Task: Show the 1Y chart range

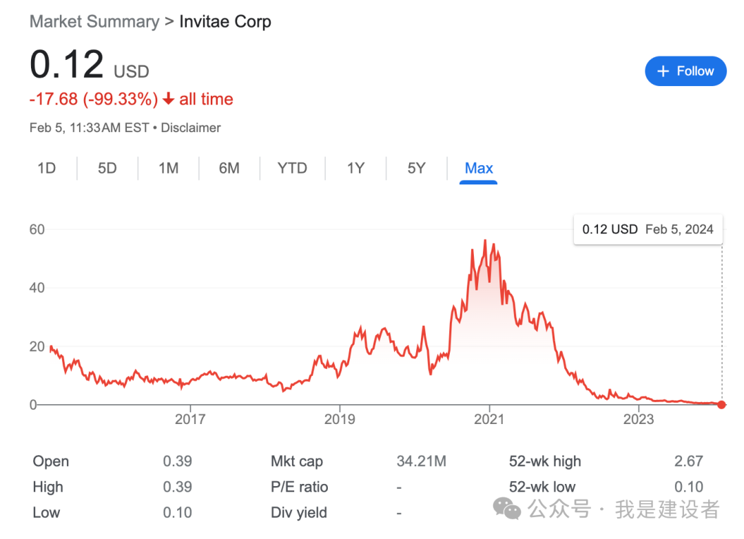Action: click(x=355, y=168)
